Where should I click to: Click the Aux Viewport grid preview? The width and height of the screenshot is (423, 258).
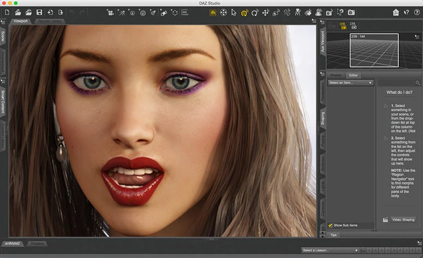373,51
